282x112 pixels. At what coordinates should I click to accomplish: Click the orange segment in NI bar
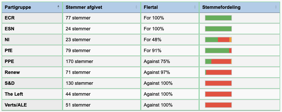click(230, 40)
